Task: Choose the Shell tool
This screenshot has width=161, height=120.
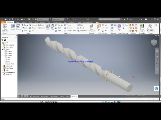Action: [x=58, y=28]
